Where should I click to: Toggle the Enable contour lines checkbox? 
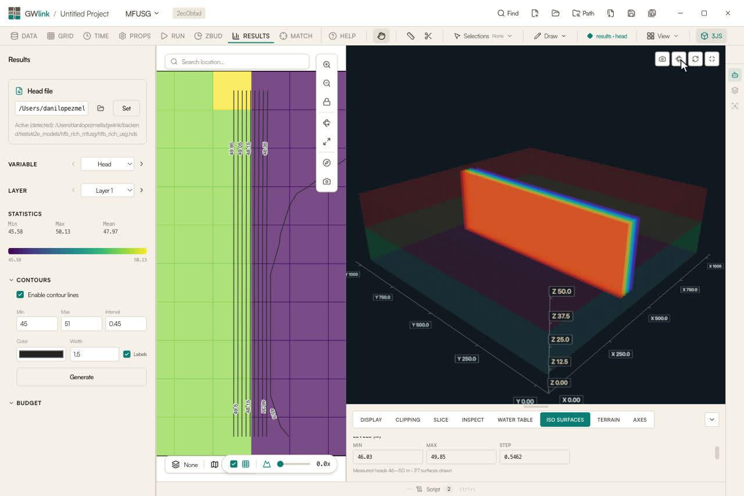20,295
